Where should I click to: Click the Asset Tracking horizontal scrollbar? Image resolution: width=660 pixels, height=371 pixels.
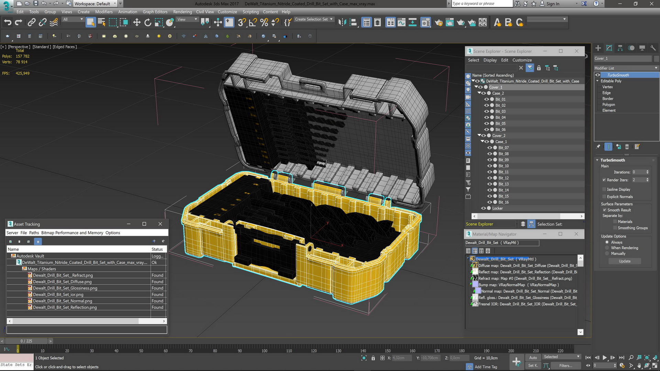pos(87,321)
